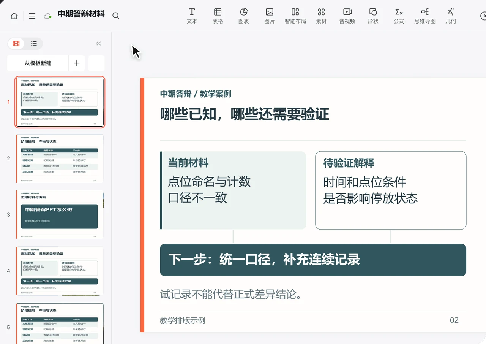Click the page number 02 on canvas
The height and width of the screenshot is (344, 486).
[454, 320]
